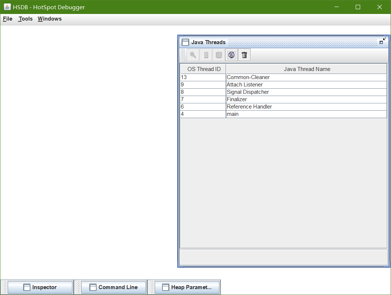Click the Java Threads window icon

click(x=185, y=42)
